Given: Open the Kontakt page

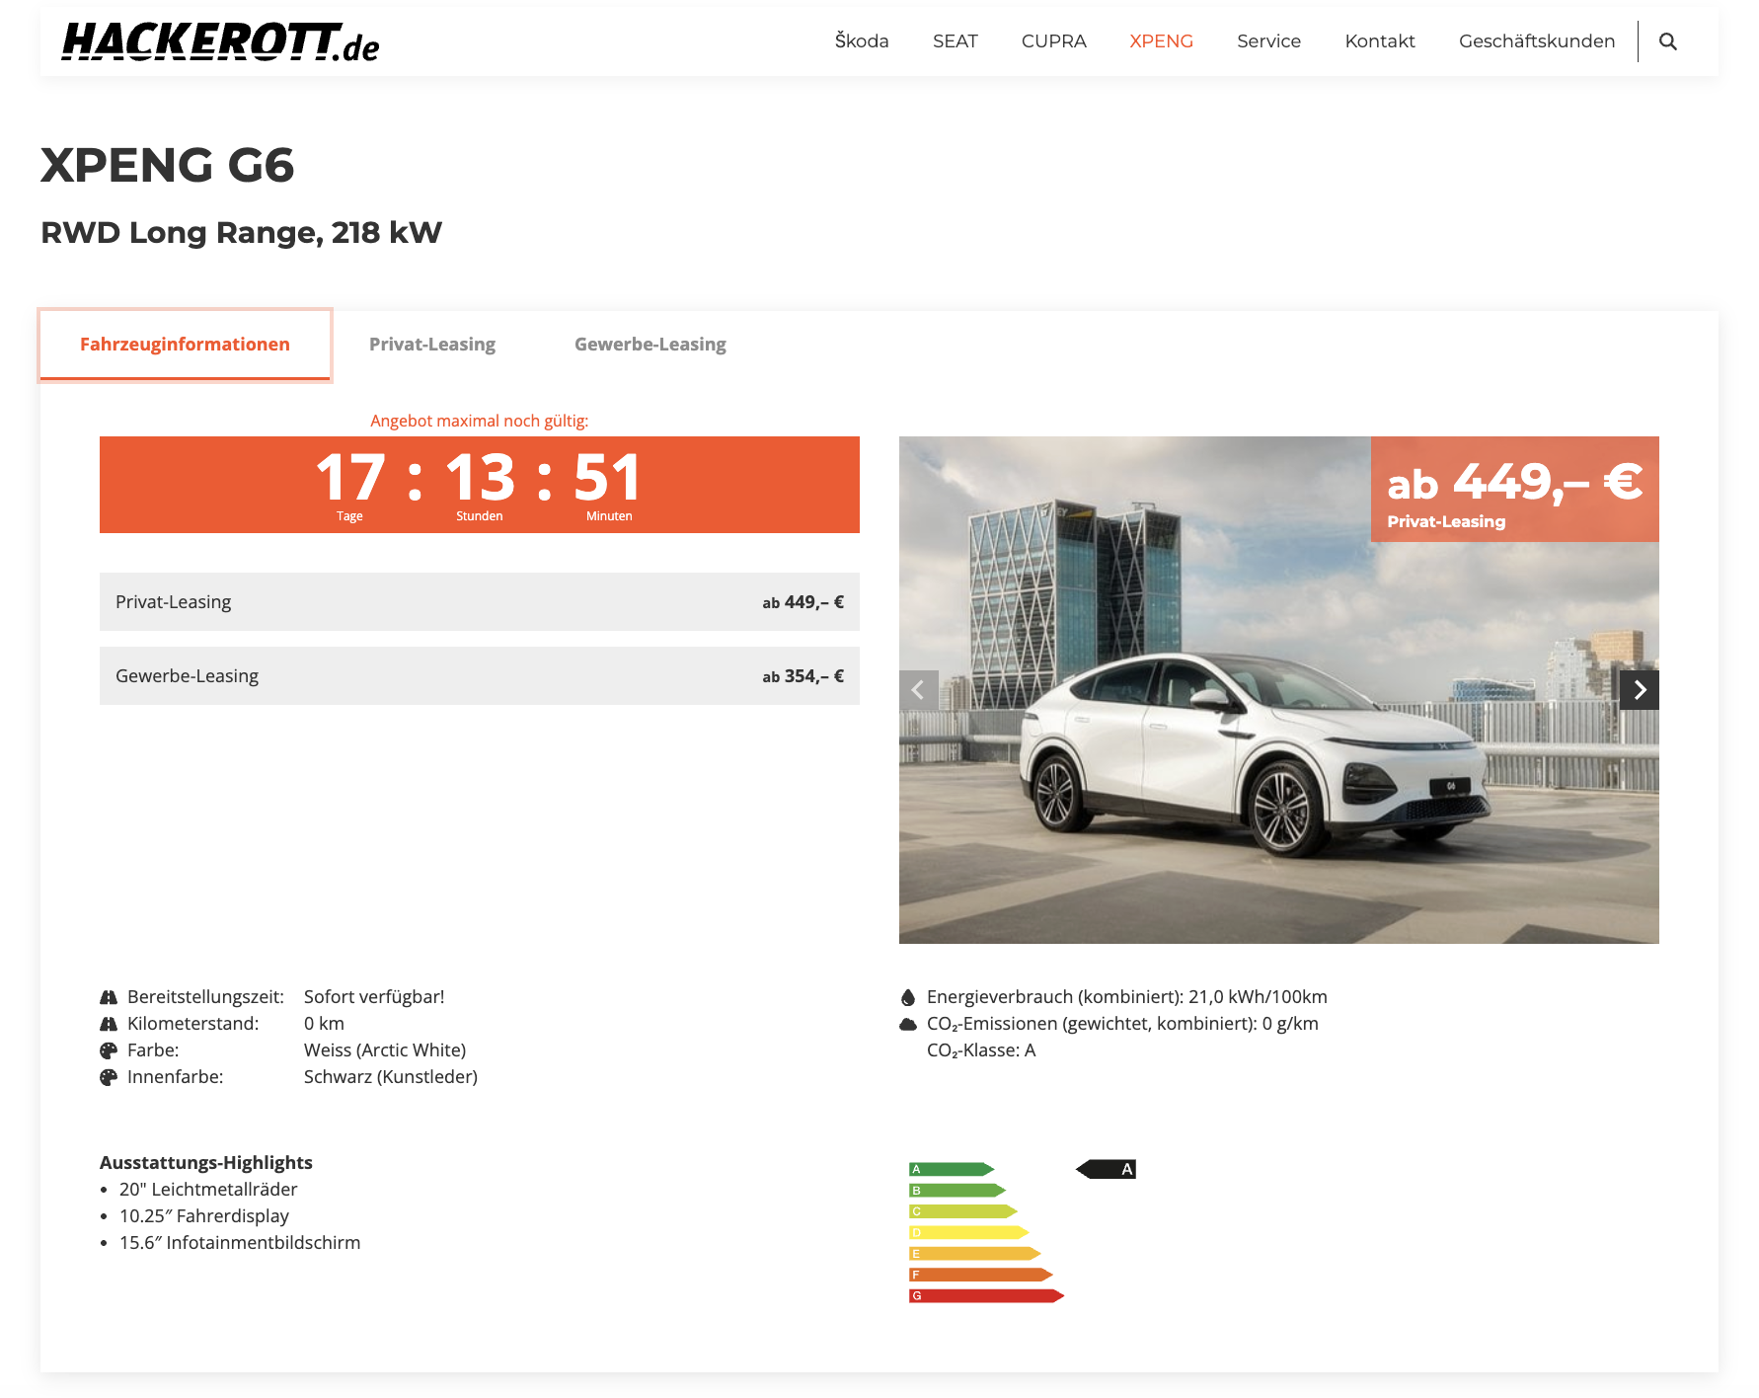Looking at the screenshot, I should (1379, 41).
